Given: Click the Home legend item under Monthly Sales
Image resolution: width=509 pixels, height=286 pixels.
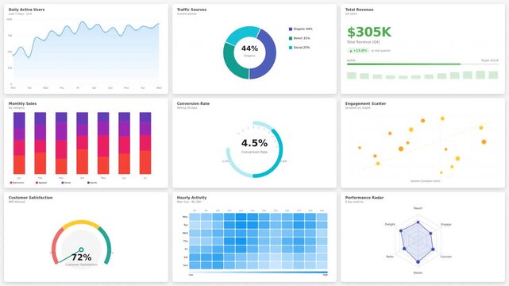Looking at the screenshot, I should 66,183.
